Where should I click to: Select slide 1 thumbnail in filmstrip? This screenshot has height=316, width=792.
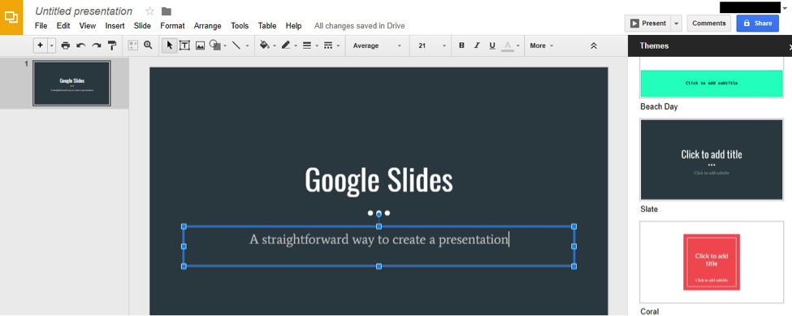(71, 84)
